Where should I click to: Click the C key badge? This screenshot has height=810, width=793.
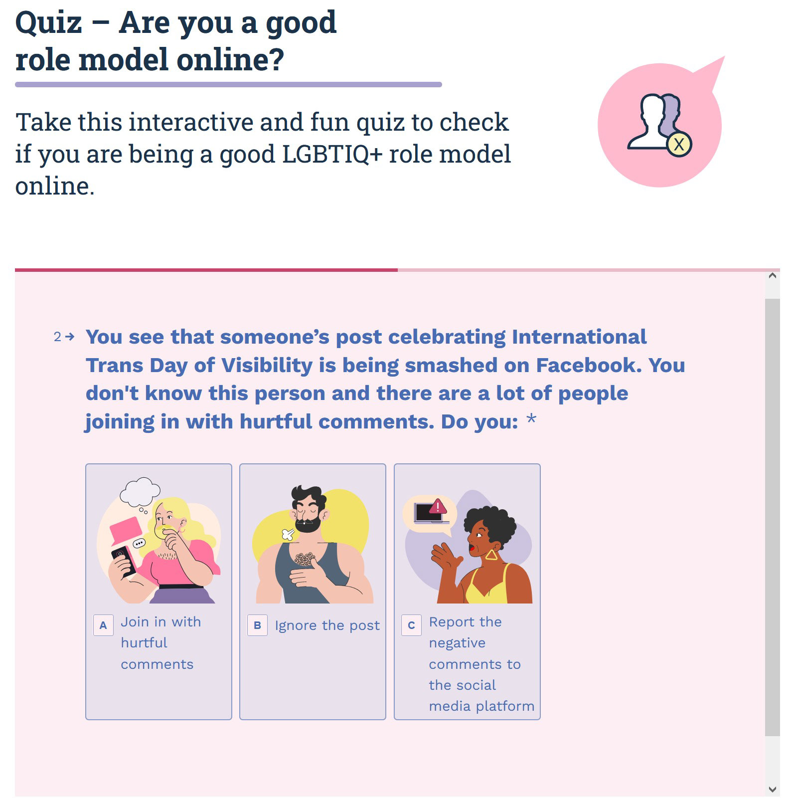(x=411, y=625)
